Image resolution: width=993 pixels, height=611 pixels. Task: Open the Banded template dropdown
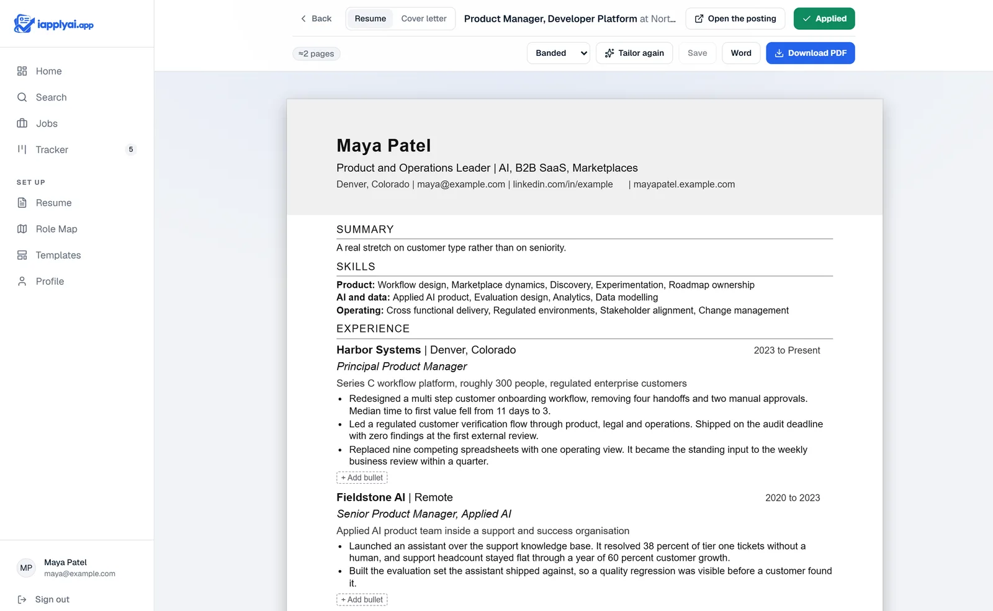point(559,53)
